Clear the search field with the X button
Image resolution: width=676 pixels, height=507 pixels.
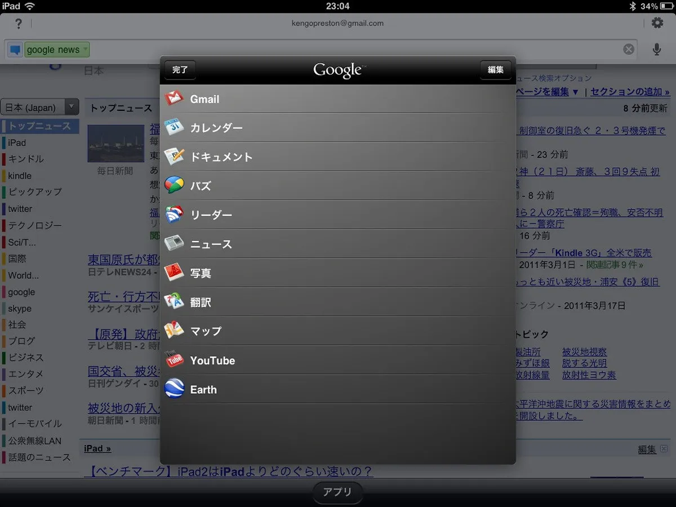click(629, 50)
